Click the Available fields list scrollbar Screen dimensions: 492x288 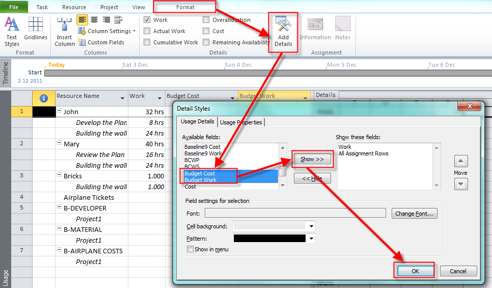pos(282,166)
